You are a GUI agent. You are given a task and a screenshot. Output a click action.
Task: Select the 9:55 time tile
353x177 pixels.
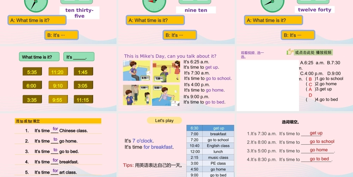pyautogui.click(x=58, y=99)
